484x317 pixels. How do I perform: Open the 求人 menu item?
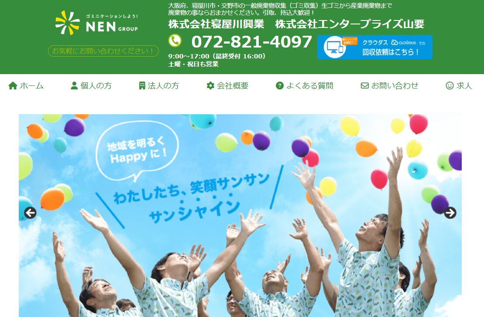(x=459, y=85)
